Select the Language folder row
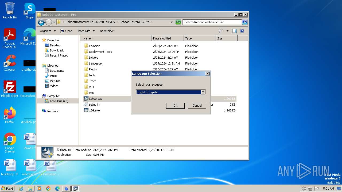Screen dimensions: 342x192 [x=92, y=63]
